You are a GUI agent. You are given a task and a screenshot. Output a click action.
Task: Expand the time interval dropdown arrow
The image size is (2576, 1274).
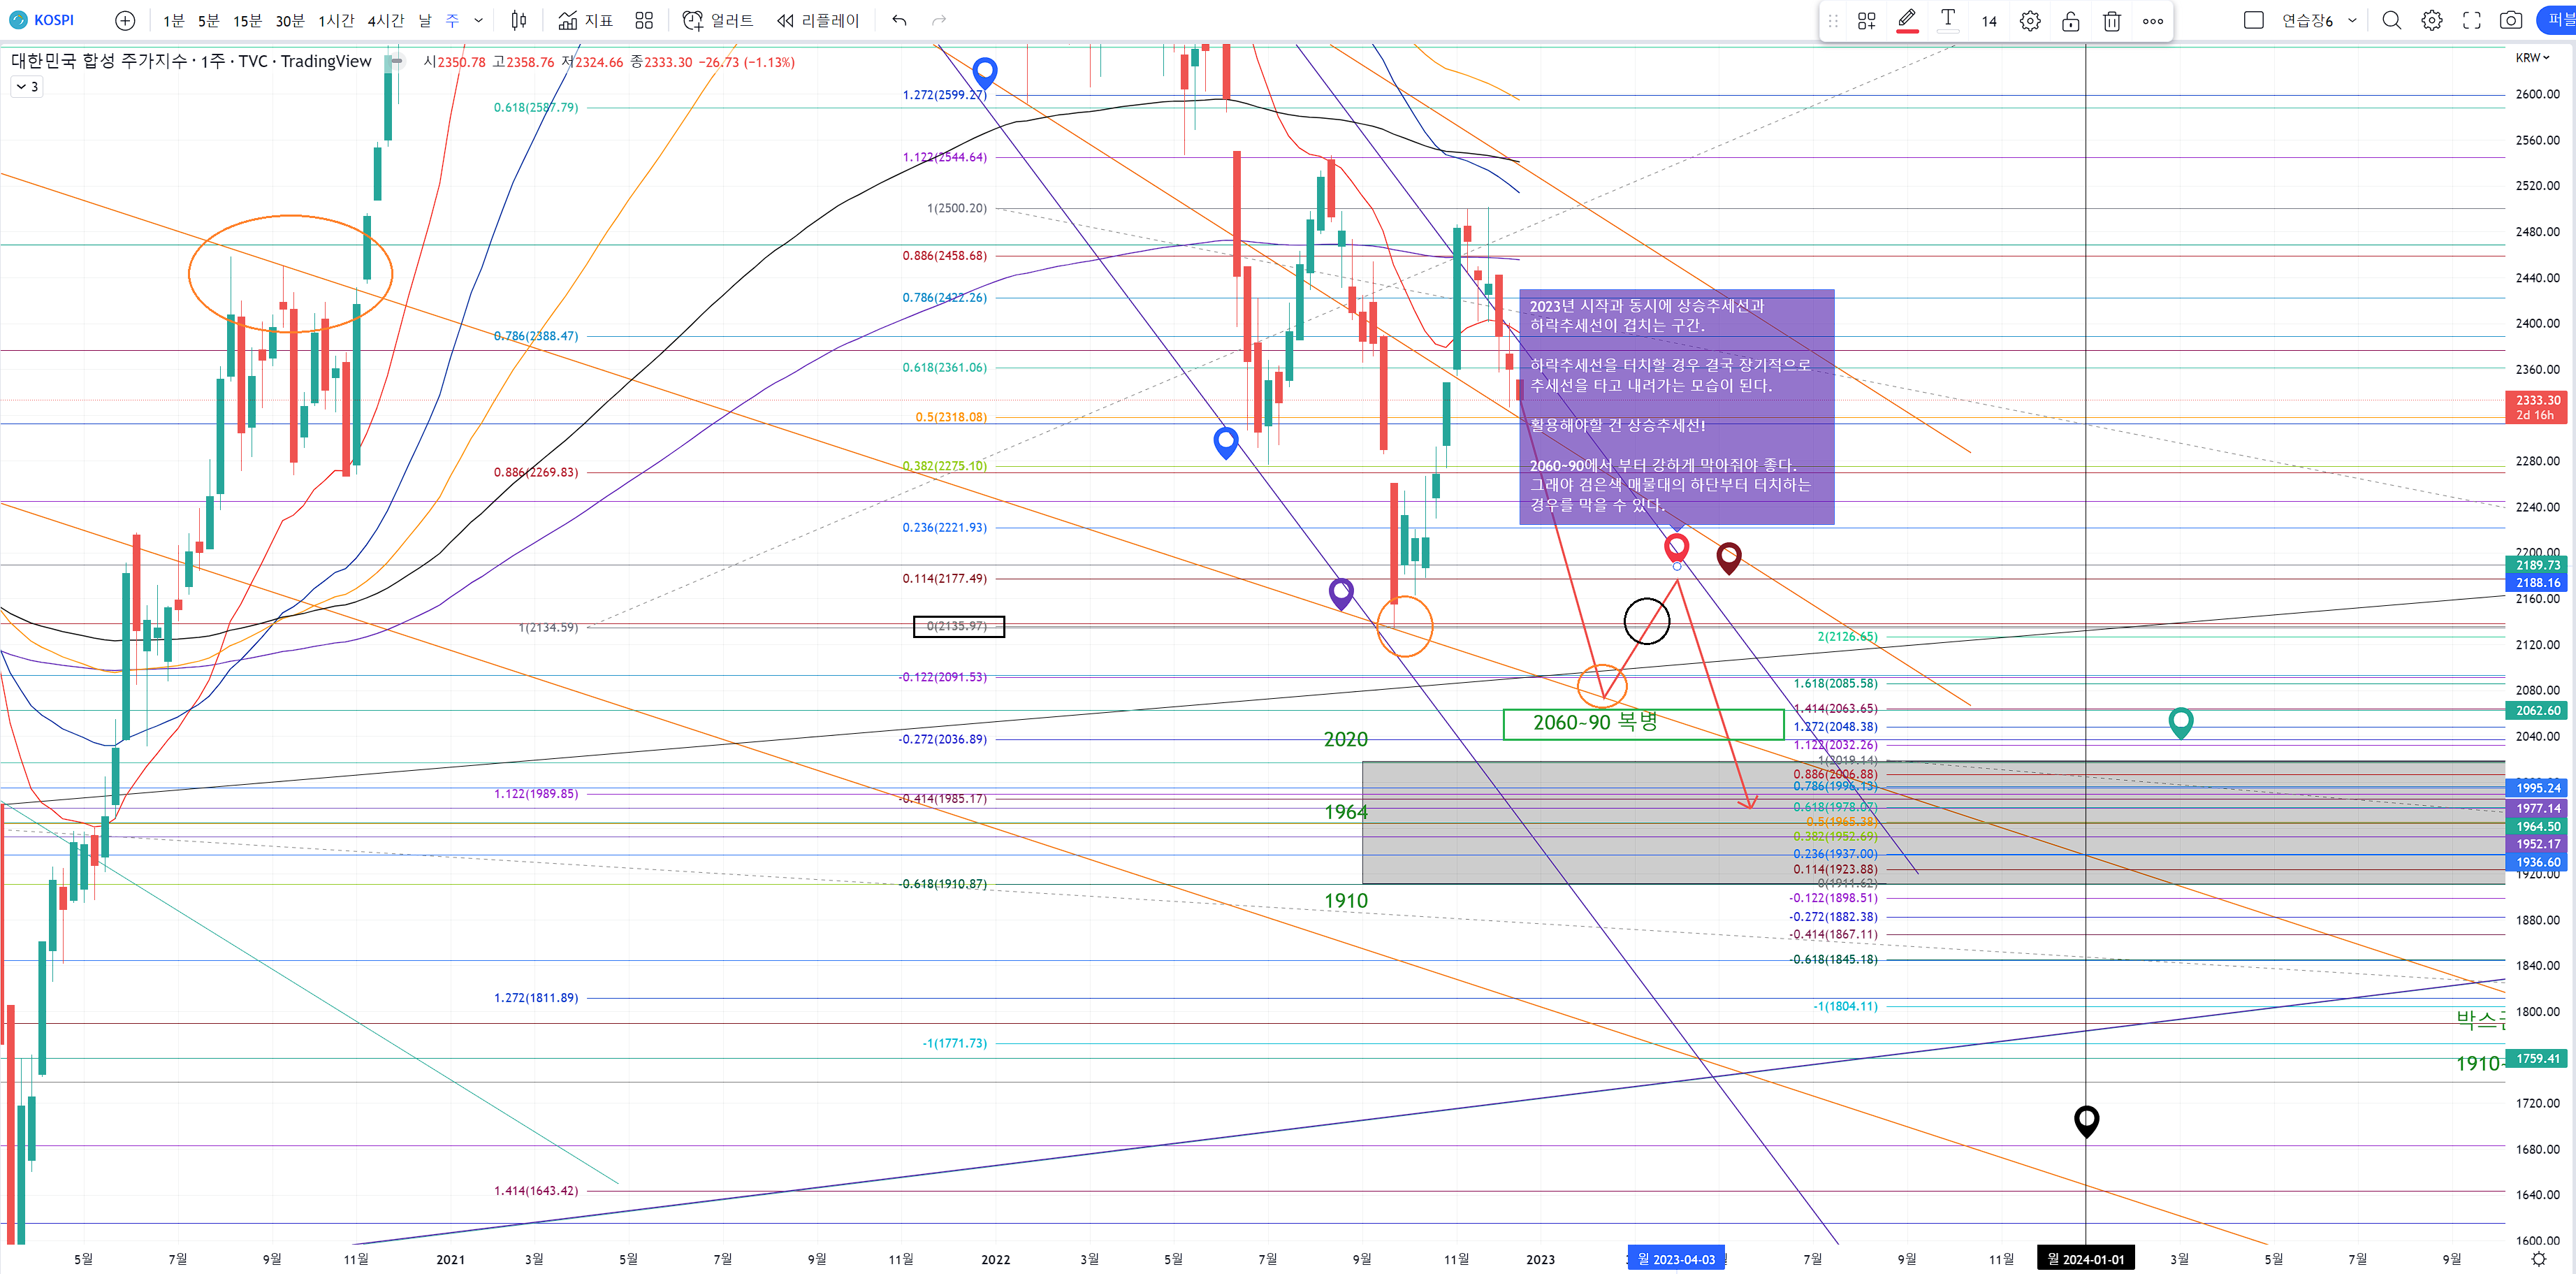point(478,20)
